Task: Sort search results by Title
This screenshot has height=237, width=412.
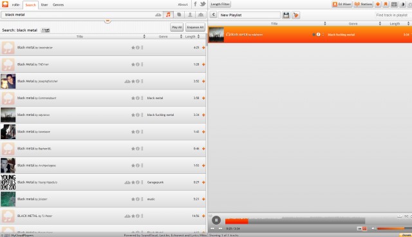Action: (x=80, y=37)
